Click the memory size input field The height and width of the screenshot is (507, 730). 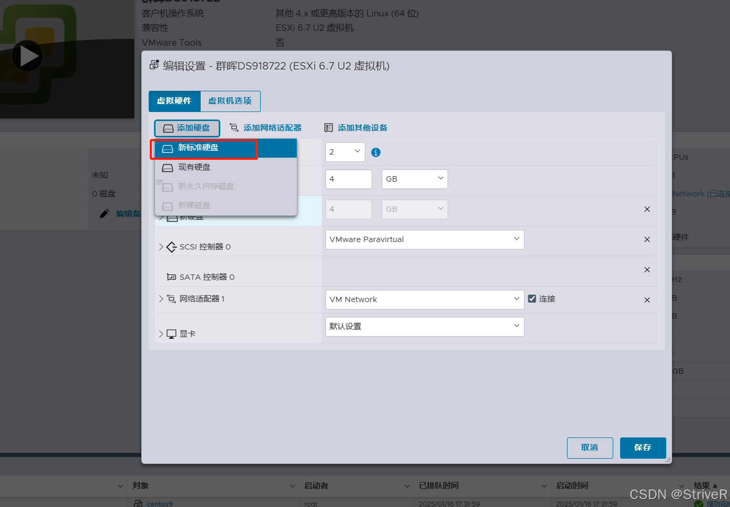349,179
